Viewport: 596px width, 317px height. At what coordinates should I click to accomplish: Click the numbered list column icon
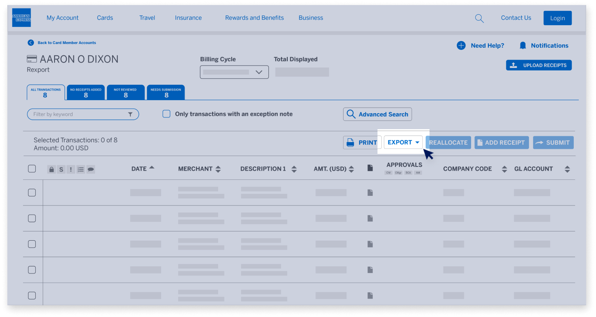(81, 169)
